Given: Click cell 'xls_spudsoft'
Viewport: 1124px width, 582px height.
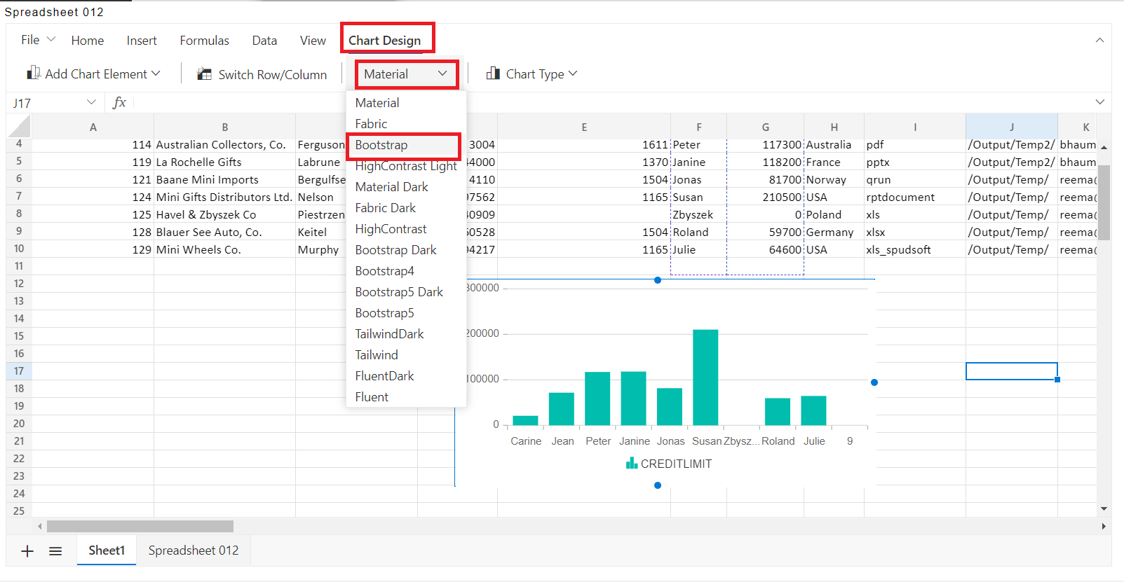Looking at the screenshot, I should point(914,249).
